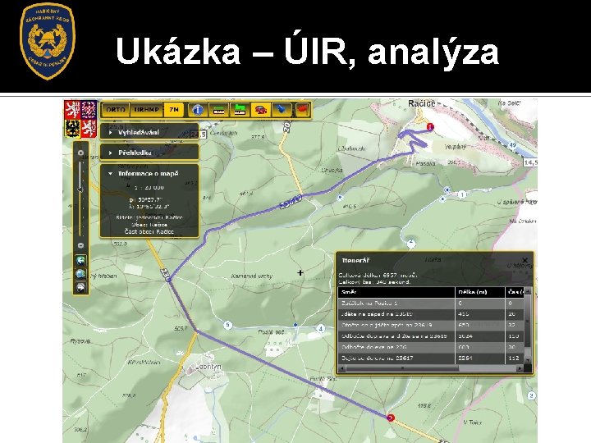Screen dimensions: 591x443
Task: Go to next map extent arrow
Action: [x=80, y=287]
